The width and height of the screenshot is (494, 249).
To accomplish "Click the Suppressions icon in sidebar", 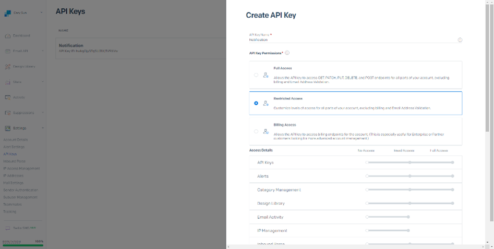I will [x=7, y=113].
